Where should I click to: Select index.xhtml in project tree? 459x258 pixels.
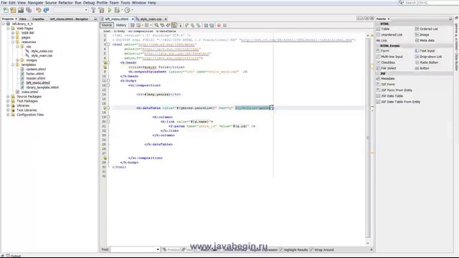pos(29,92)
